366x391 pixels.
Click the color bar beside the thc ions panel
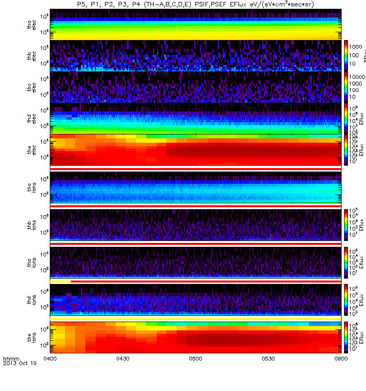pos(346,262)
